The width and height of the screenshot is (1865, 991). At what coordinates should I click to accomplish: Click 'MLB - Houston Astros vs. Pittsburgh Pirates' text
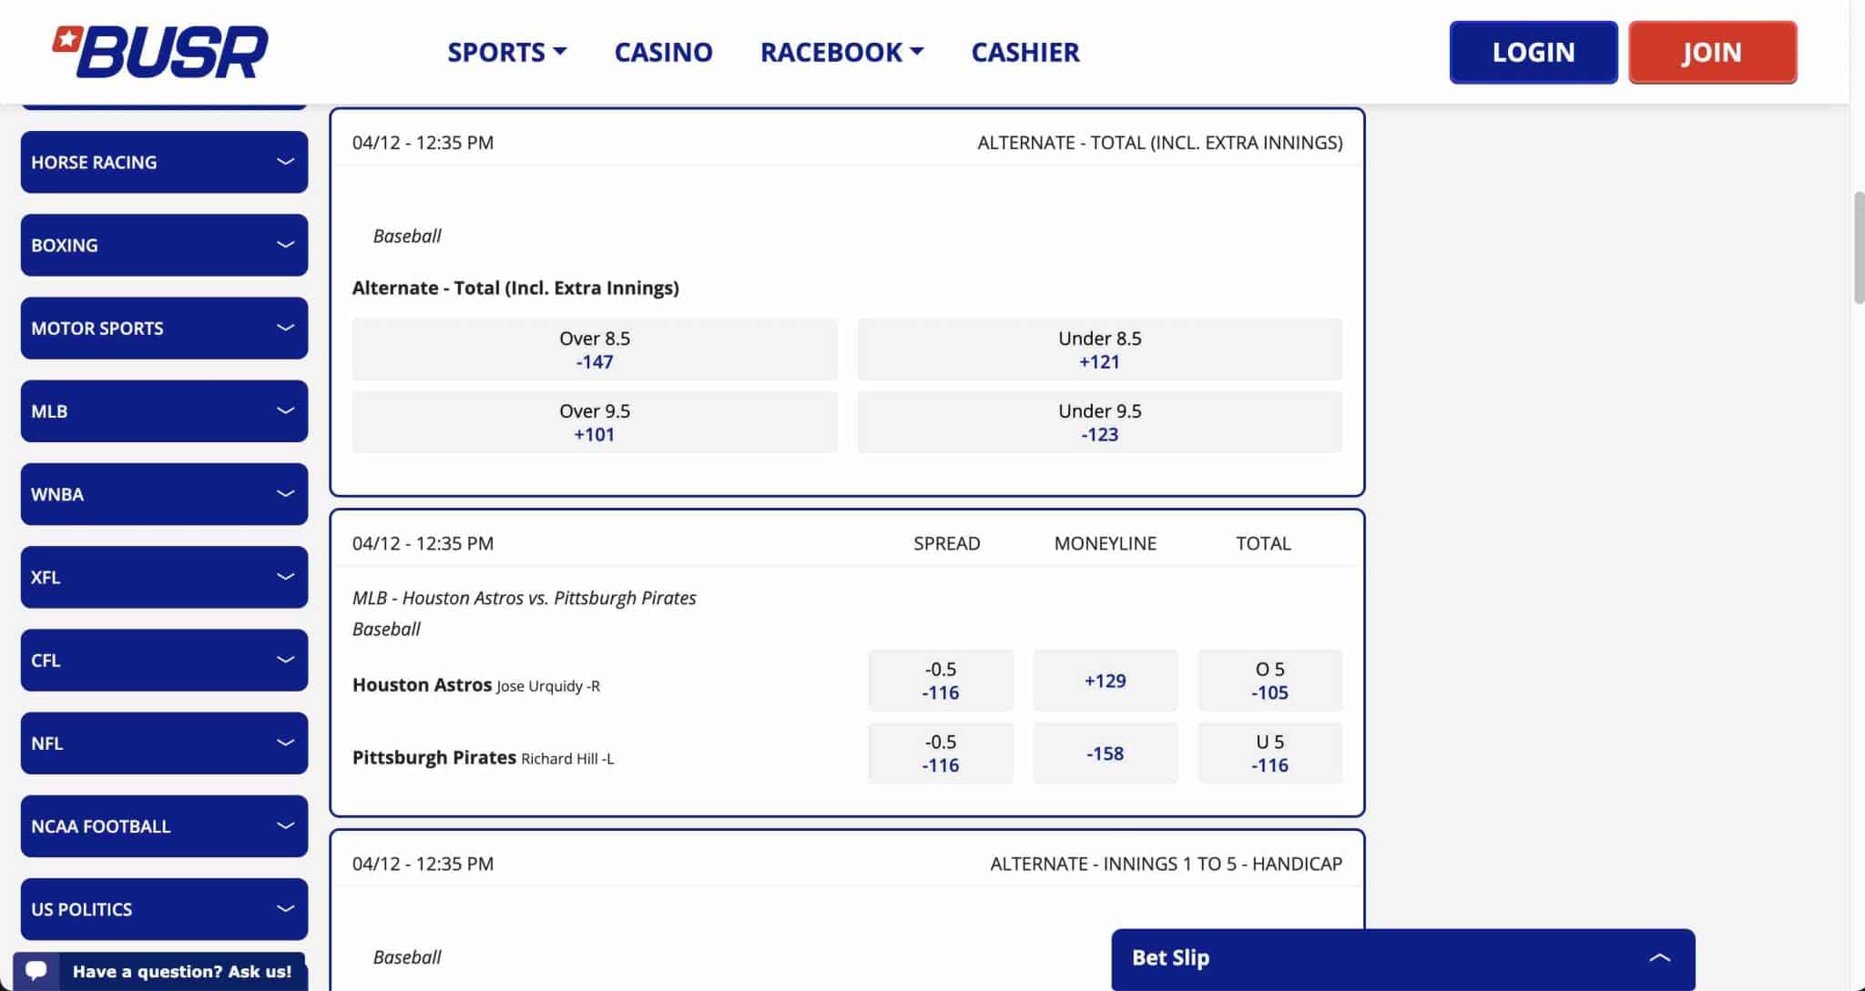tap(525, 598)
